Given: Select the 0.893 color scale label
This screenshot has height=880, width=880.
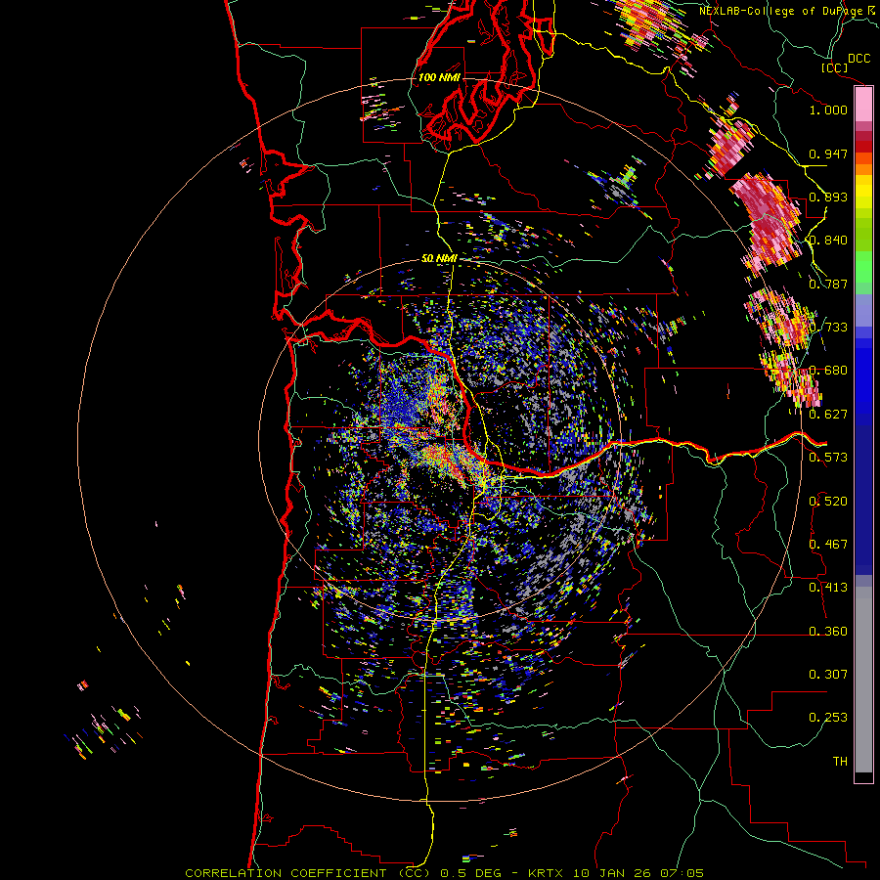Looking at the screenshot, I should tap(828, 197).
